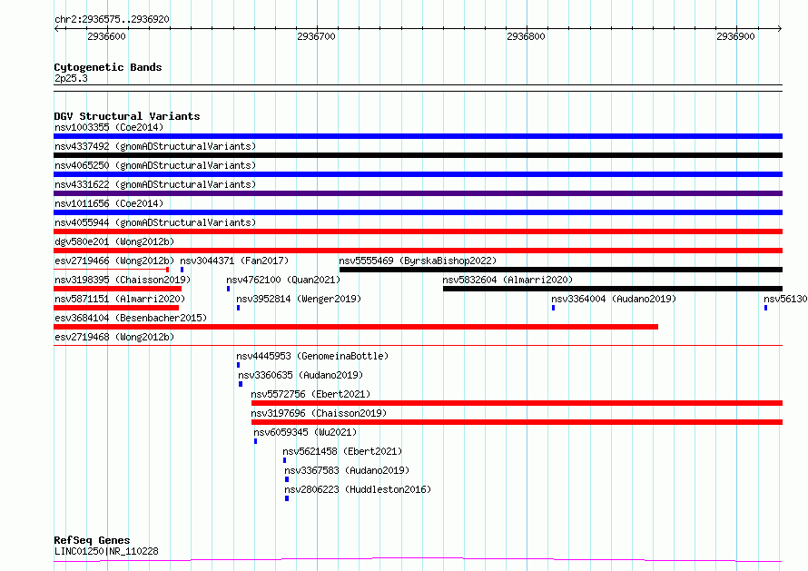Click the nsv2806223 (Huddleston2016) blue marker
The width and height of the screenshot is (808, 571).
[287, 498]
